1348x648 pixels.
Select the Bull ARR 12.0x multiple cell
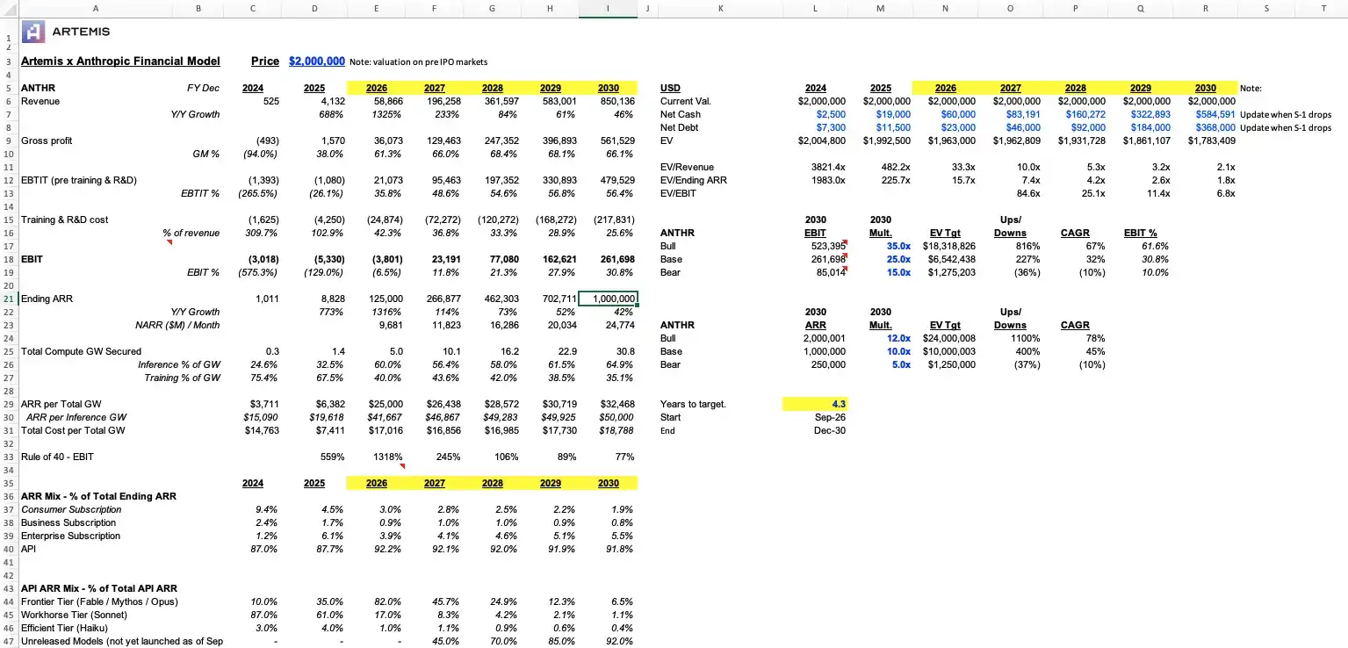click(x=898, y=338)
